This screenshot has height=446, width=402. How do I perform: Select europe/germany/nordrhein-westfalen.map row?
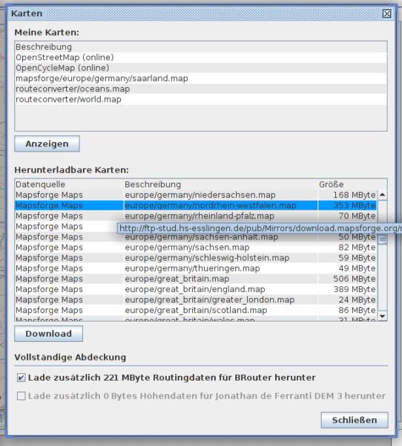(196, 205)
